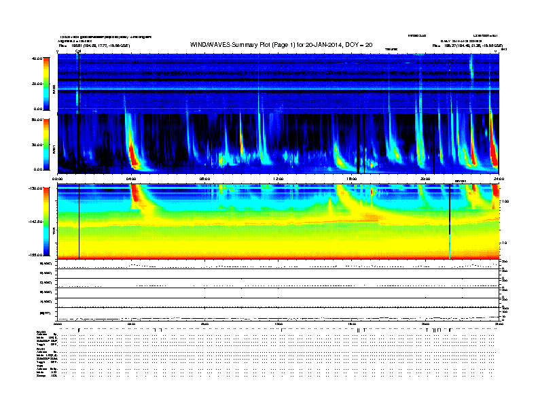Click the RAD1 color scale bar
The height and width of the screenshot is (416, 538).
tap(46, 145)
